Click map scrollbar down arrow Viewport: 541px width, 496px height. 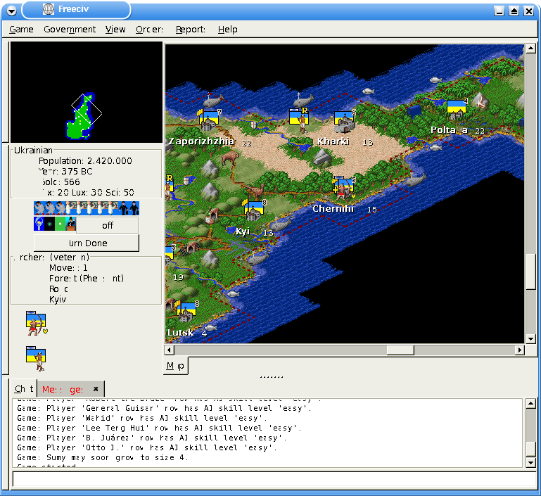pos(531,339)
